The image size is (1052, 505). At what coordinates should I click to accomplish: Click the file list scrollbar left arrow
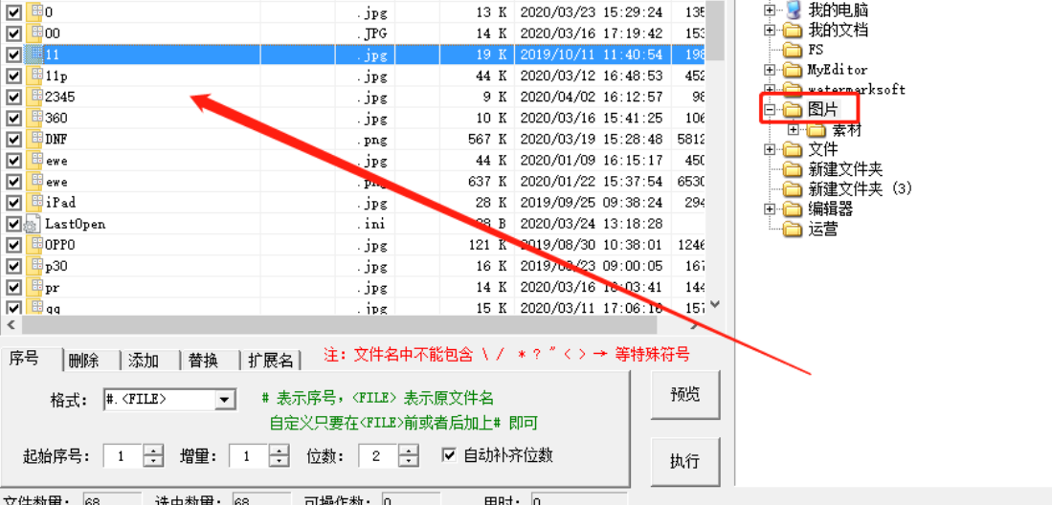tap(11, 325)
